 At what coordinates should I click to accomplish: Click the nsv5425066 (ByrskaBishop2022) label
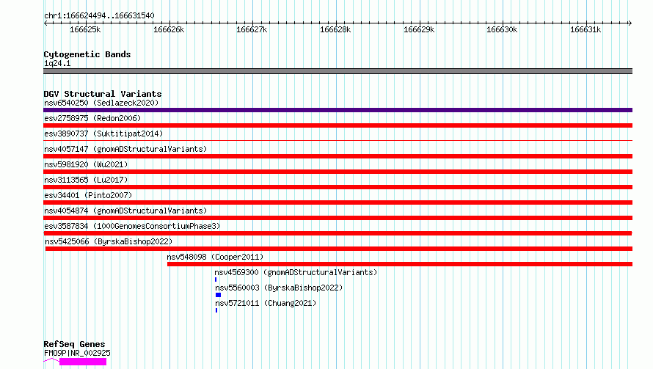click(x=109, y=241)
